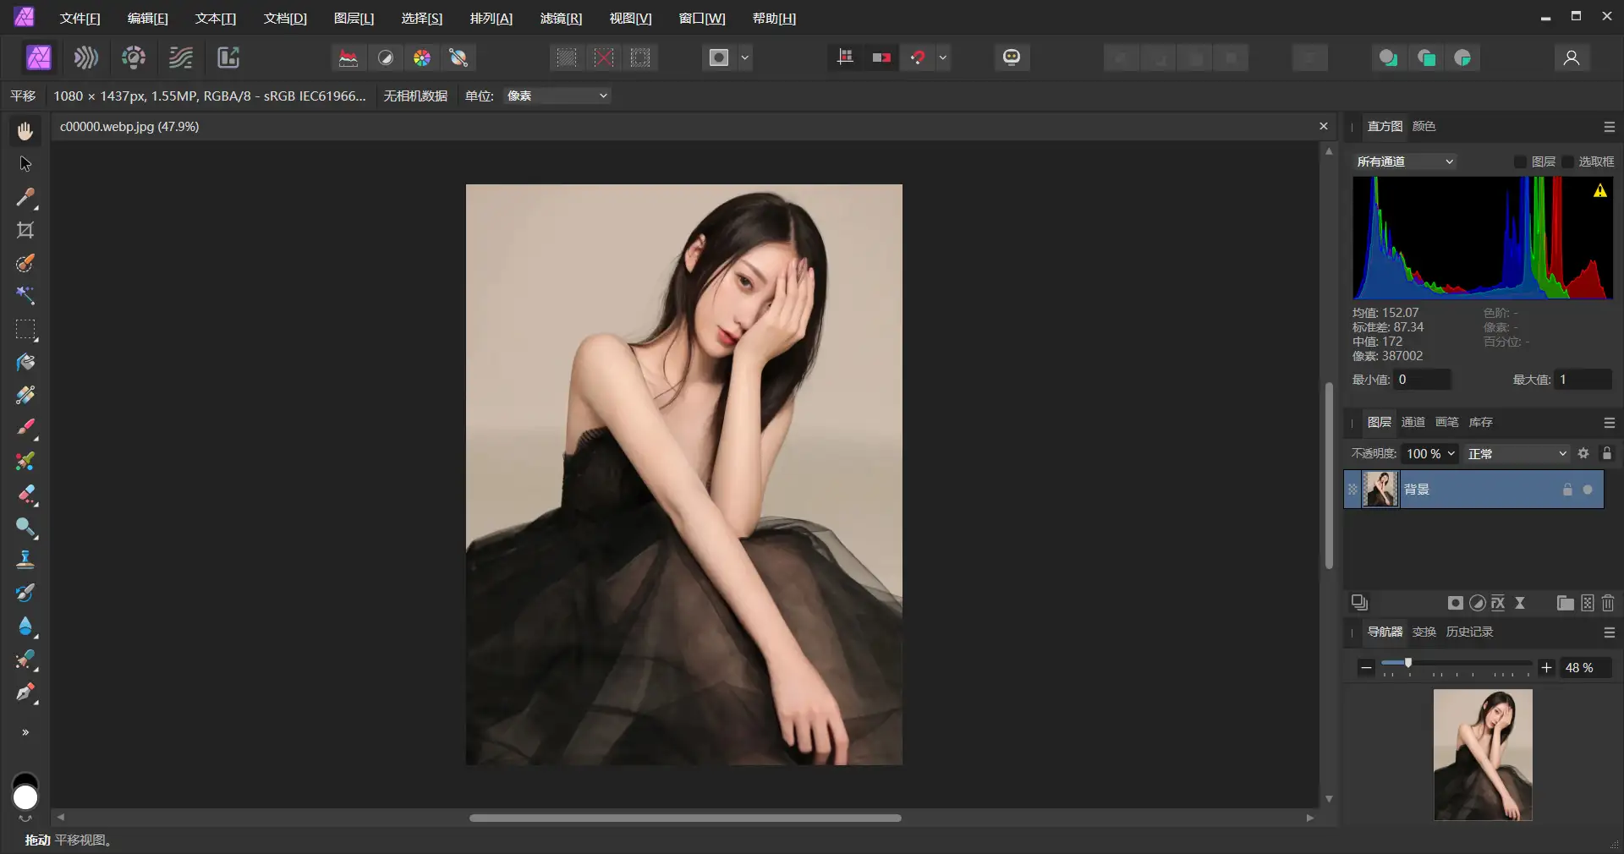The height and width of the screenshot is (854, 1624).
Task: Open the 单位 units dropdown showing 像素
Action: pos(556,96)
